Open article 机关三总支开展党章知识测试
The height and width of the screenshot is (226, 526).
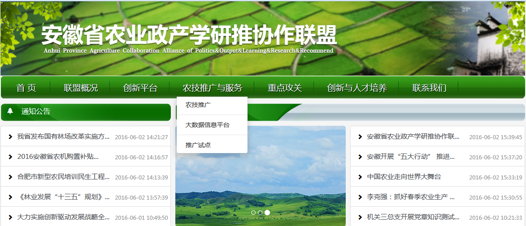[x=413, y=217]
